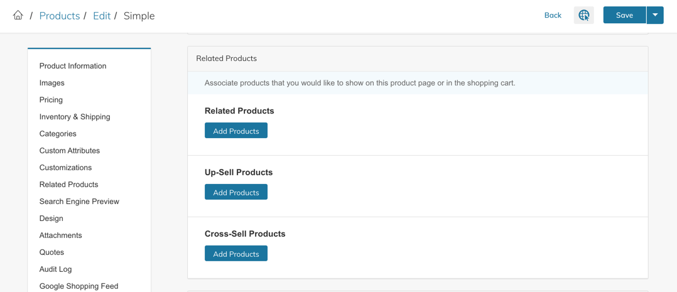Select Custom Attributes sidebar item

70,151
